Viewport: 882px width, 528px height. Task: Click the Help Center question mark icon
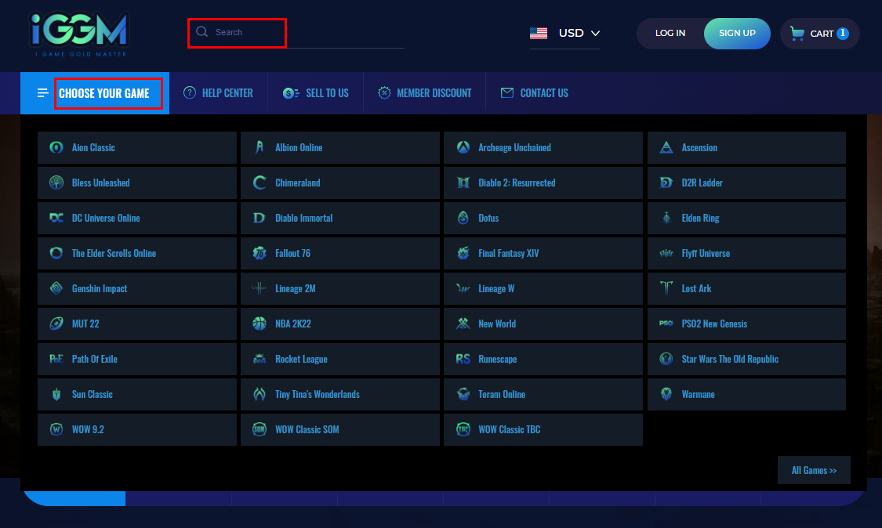click(190, 92)
